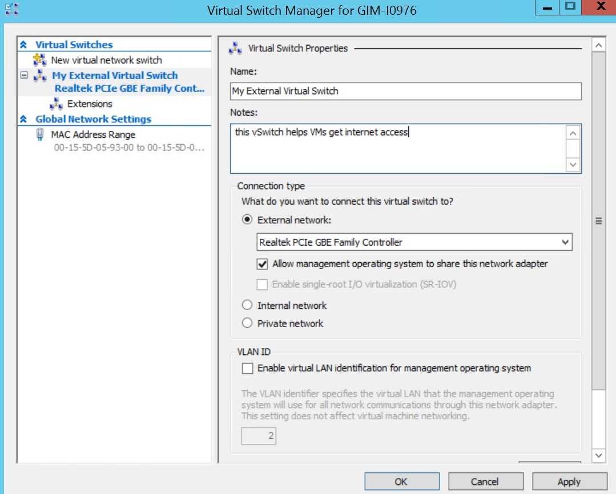Click the Virtual Switch Properties header icon
The image size is (616, 494).
[235, 49]
